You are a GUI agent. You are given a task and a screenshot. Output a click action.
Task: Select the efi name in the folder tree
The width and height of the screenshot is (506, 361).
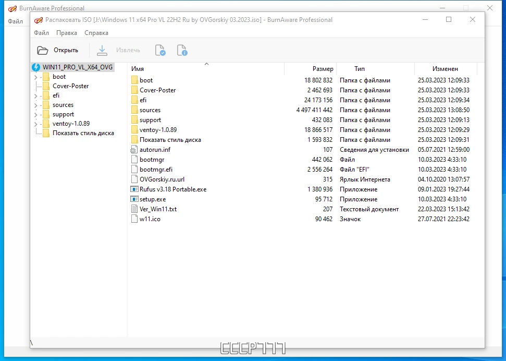tap(56, 95)
